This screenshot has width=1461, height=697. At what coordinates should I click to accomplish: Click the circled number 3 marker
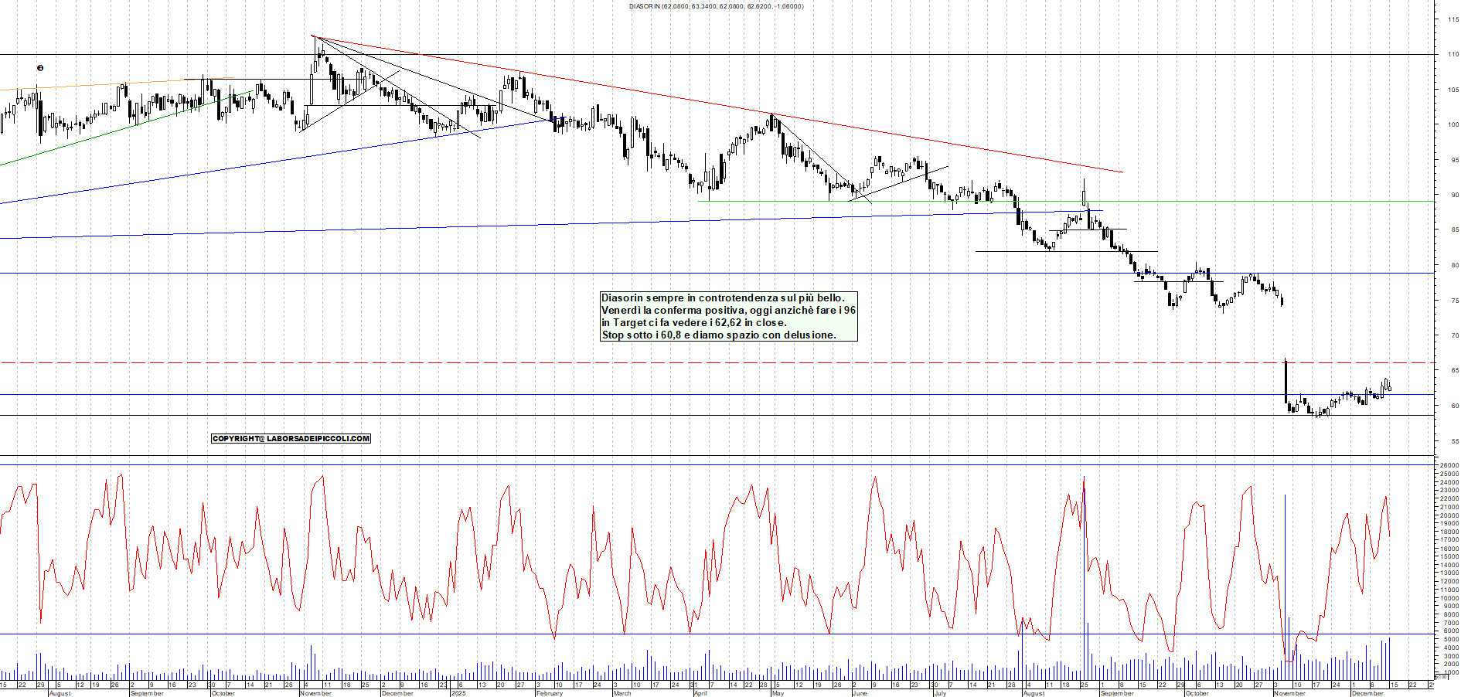click(40, 68)
